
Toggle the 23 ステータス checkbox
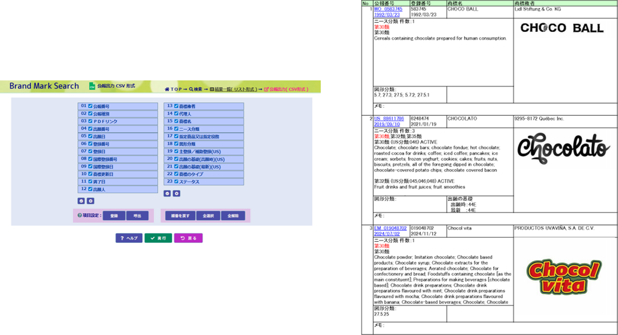click(176, 181)
